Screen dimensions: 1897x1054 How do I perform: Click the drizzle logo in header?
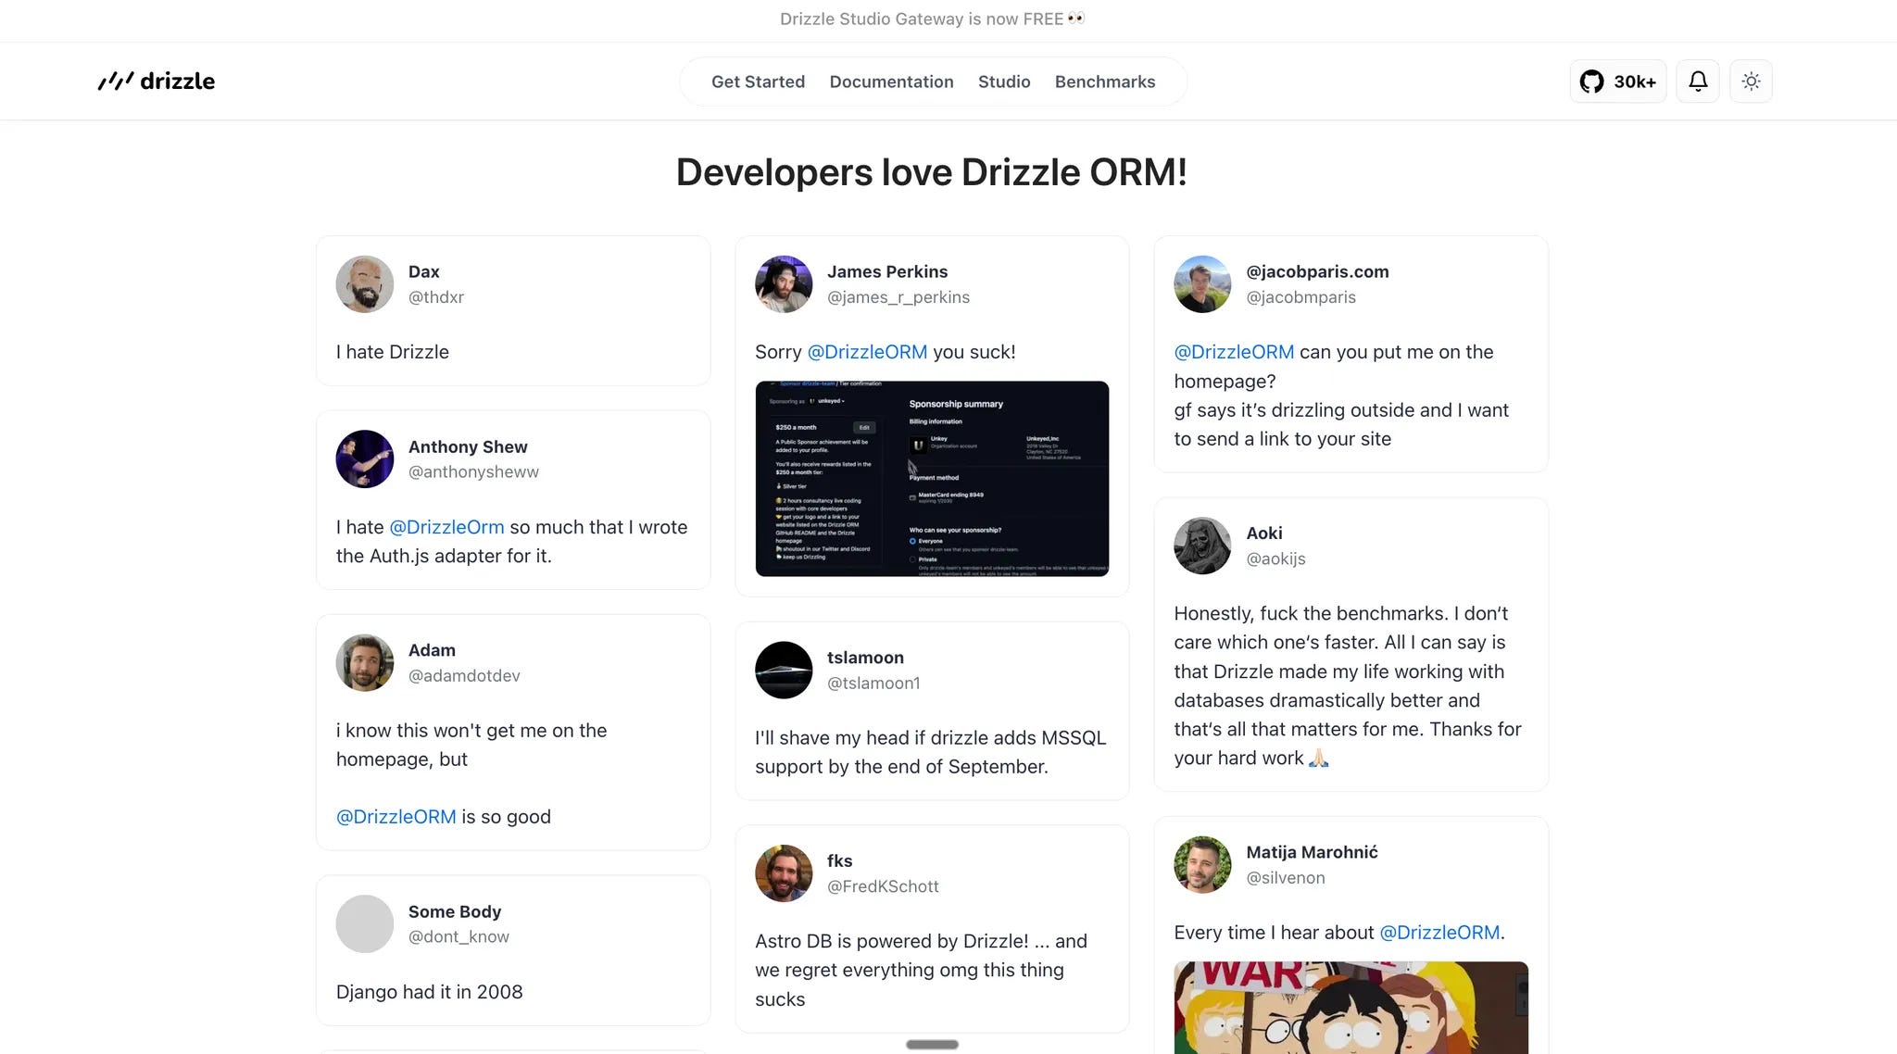pyautogui.click(x=157, y=82)
